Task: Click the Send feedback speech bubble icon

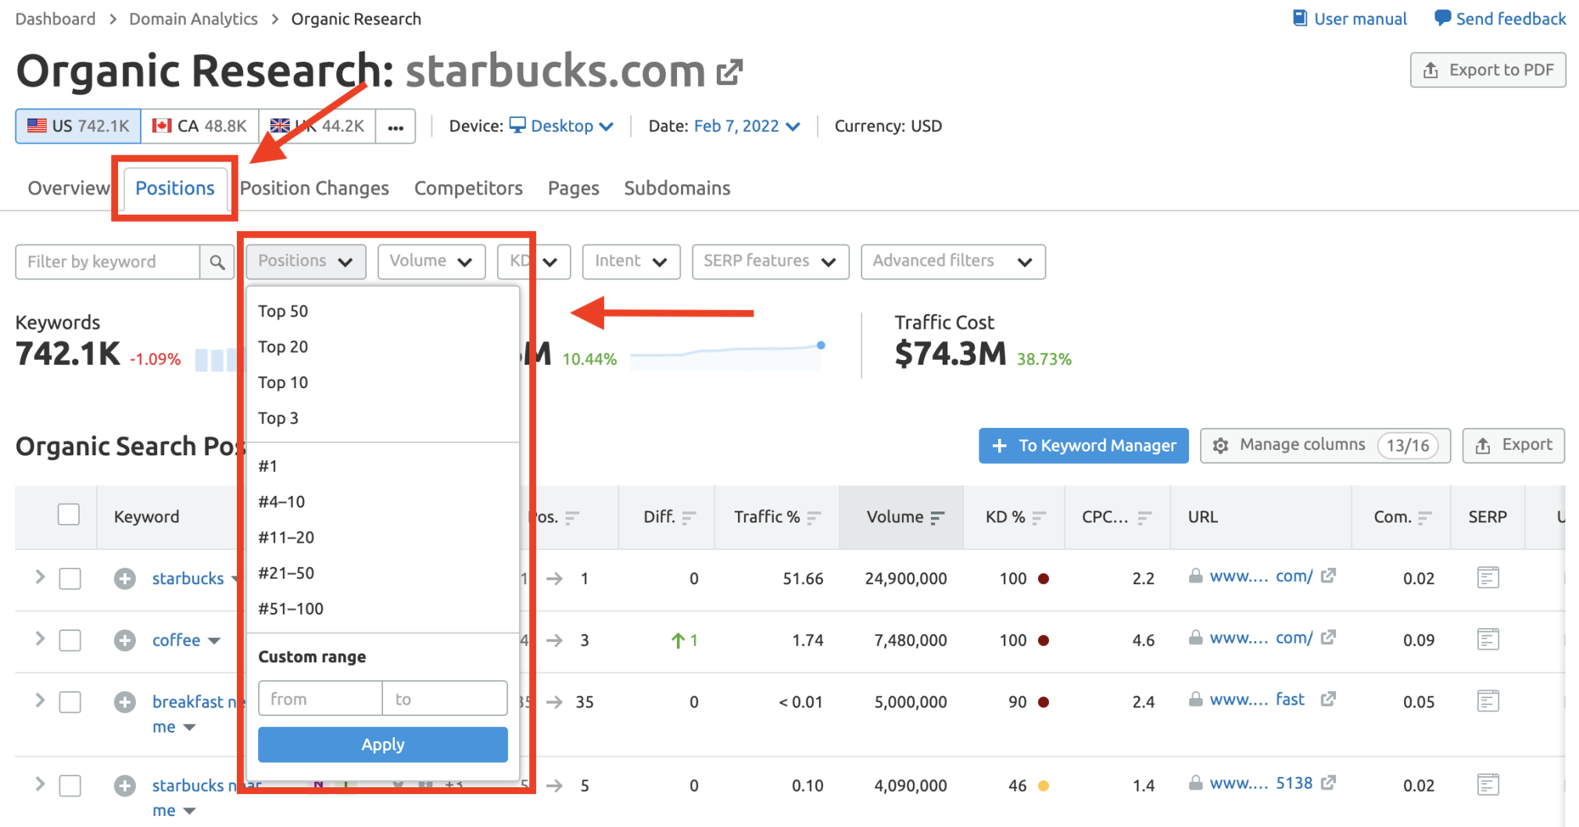Action: point(1442,18)
